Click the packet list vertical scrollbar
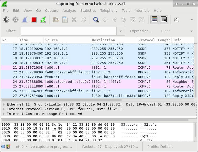198x152 pixels. (x=196, y=87)
